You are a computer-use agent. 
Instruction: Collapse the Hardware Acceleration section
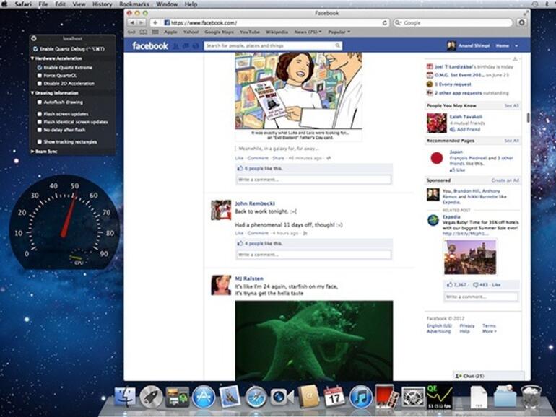32,58
